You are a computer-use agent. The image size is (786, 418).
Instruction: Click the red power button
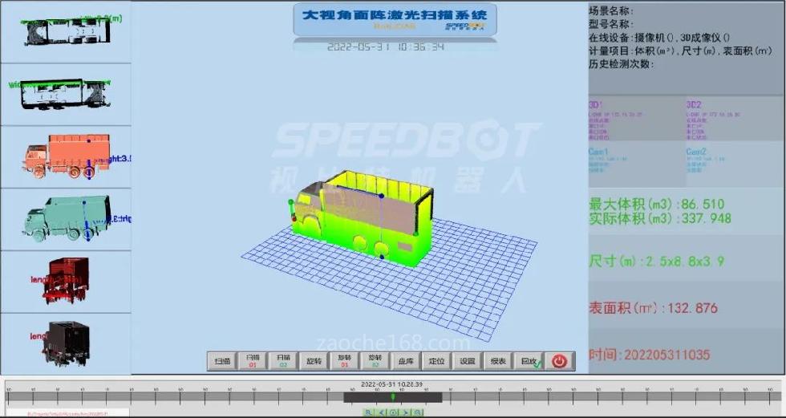(559, 361)
